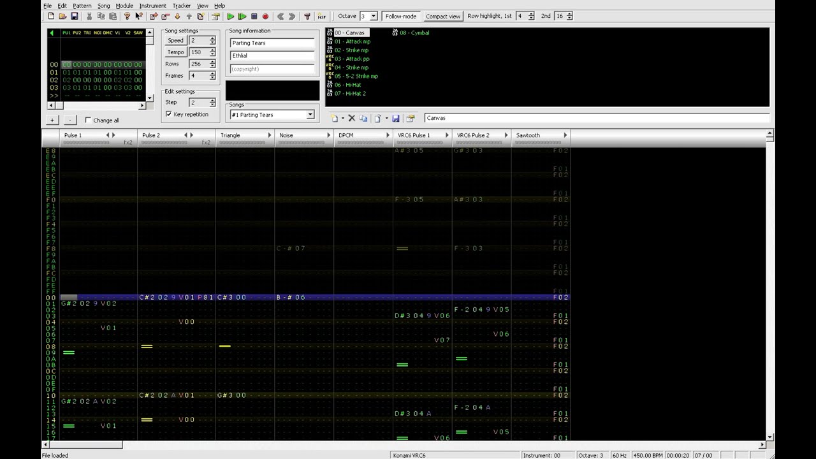Toggle the Key repetition checkbox

click(169, 114)
